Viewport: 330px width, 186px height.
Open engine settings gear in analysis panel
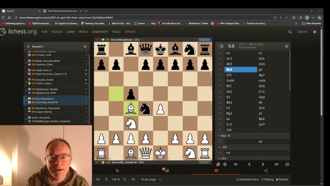286,46
